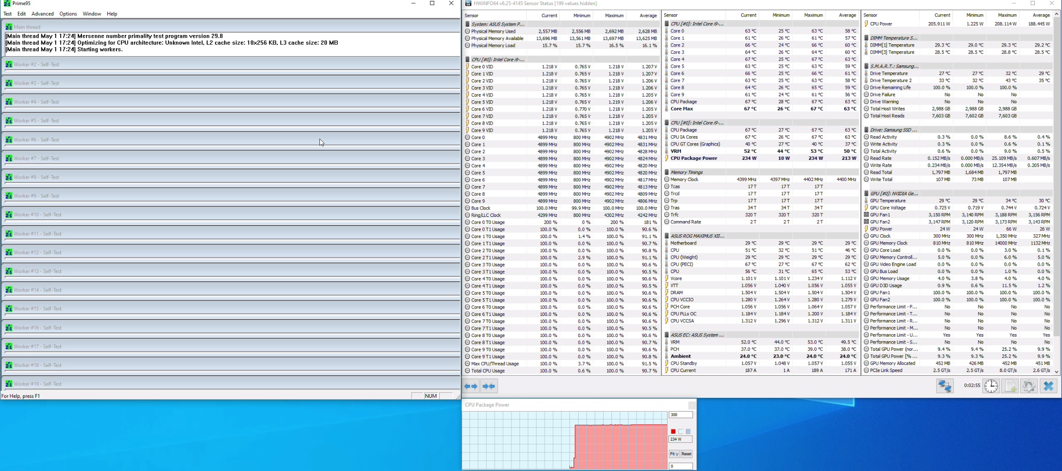Start logging with the sheet-plus icon
Screen dimensions: 1062x471
pos(1010,386)
